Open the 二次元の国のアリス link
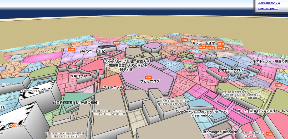Image resolution: width=288 pixels, height=139 pixels. point(269,3)
